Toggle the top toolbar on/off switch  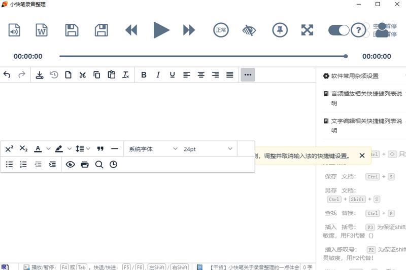[x=339, y=30]
